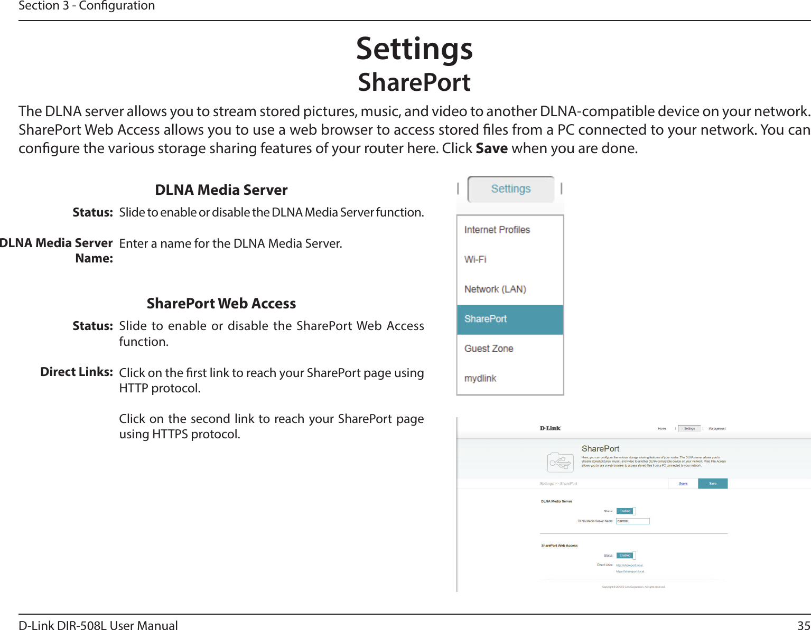This screenshot has height=630, width=811.
Task: Toggle the SharePort Web Access Enabled switch
Action: (626, 556)
